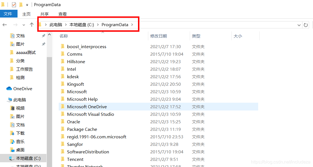Expand the chevron between 本地磁盘 (C:) and ProgramData

tap(98, 24)
